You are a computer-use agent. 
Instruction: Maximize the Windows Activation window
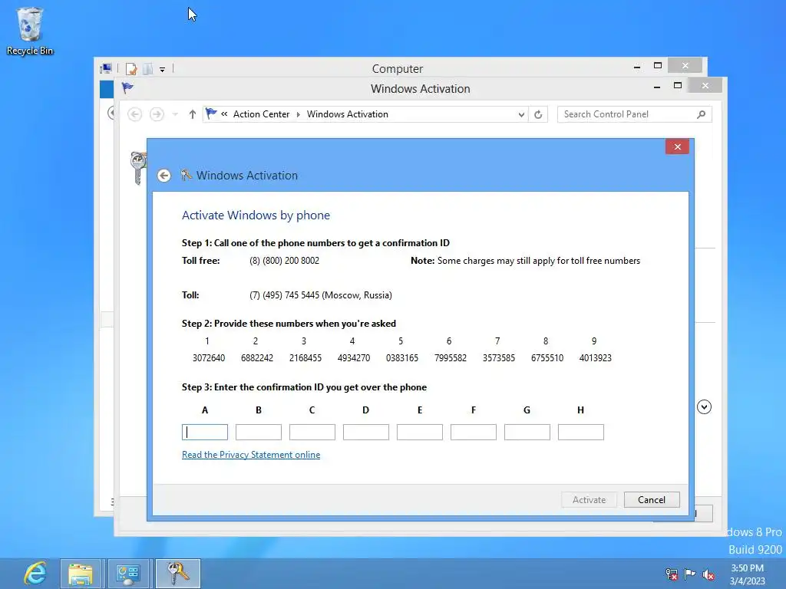tap(678, 86)
